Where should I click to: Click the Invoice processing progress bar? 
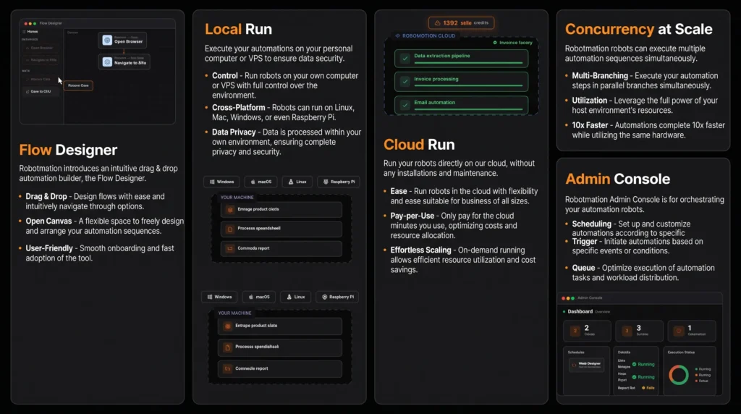[x=468, y=86]
